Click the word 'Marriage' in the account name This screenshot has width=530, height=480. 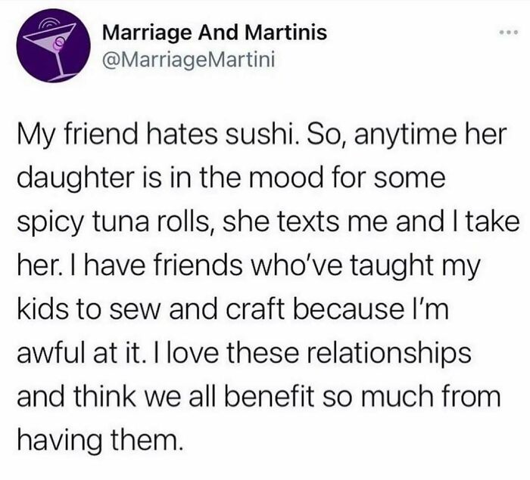click(144, 32)
